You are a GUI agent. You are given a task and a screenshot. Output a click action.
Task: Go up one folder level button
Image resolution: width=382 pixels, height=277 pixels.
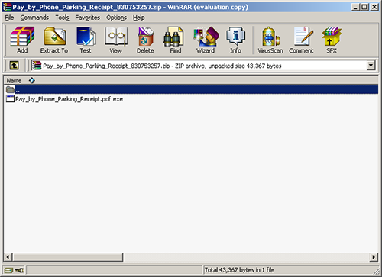click(15, 66)
